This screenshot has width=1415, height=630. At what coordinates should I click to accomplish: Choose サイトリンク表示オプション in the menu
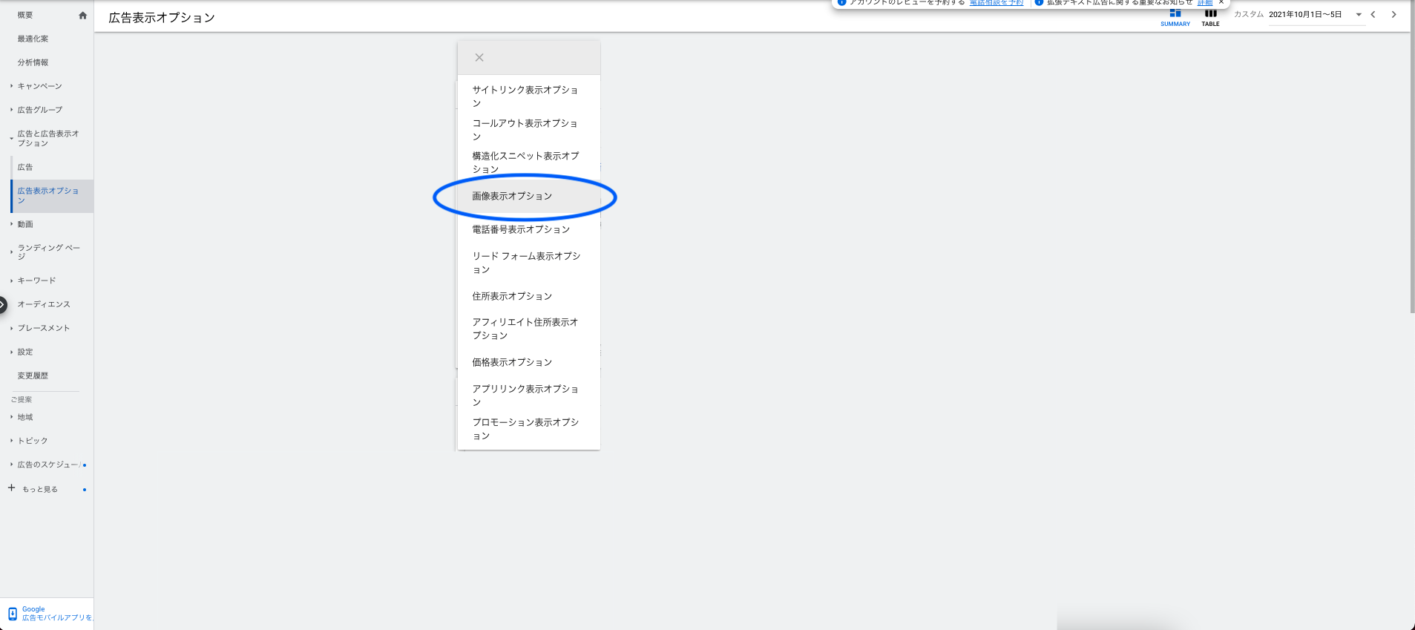(525, 96)
